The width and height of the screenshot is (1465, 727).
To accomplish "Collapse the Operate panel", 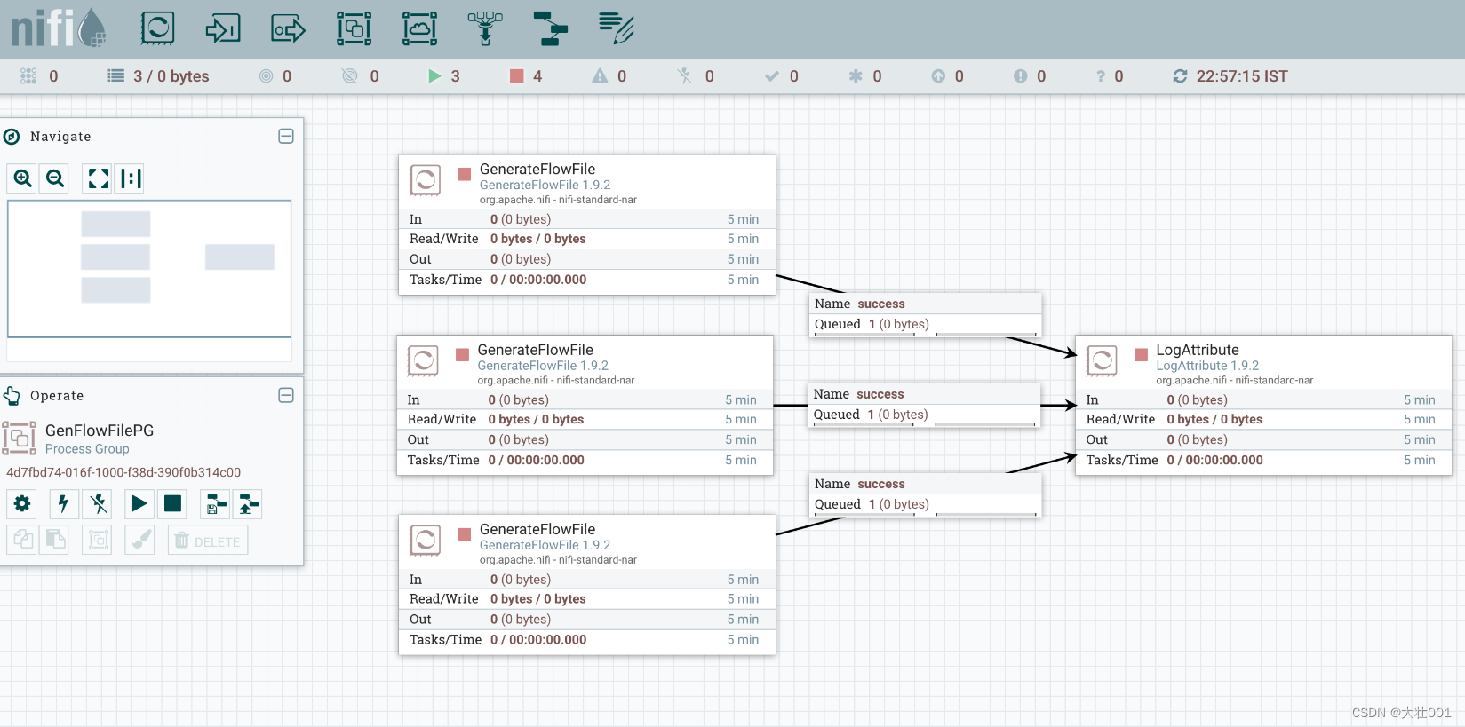I will click(286, 395).
